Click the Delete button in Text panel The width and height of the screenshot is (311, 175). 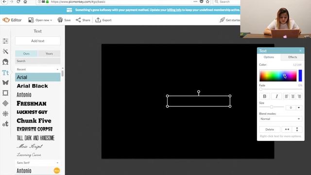[270, 129]
